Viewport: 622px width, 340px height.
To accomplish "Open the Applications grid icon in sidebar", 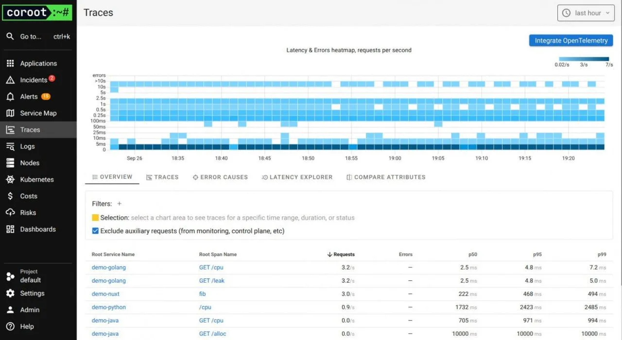I will coord(10,64).
